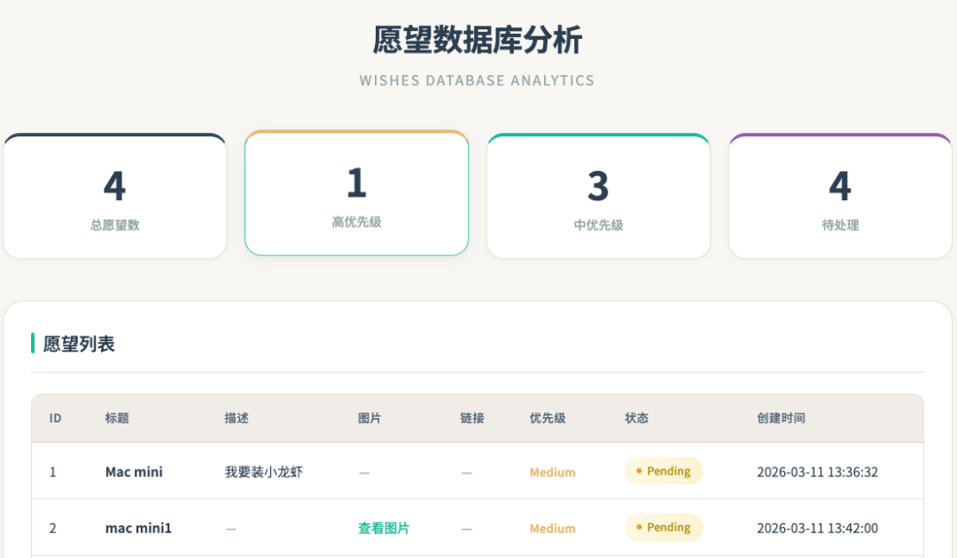Click the 描述 column header
Image resolution: width=957 pixels, height=558 pixels.
coord(237,418)
